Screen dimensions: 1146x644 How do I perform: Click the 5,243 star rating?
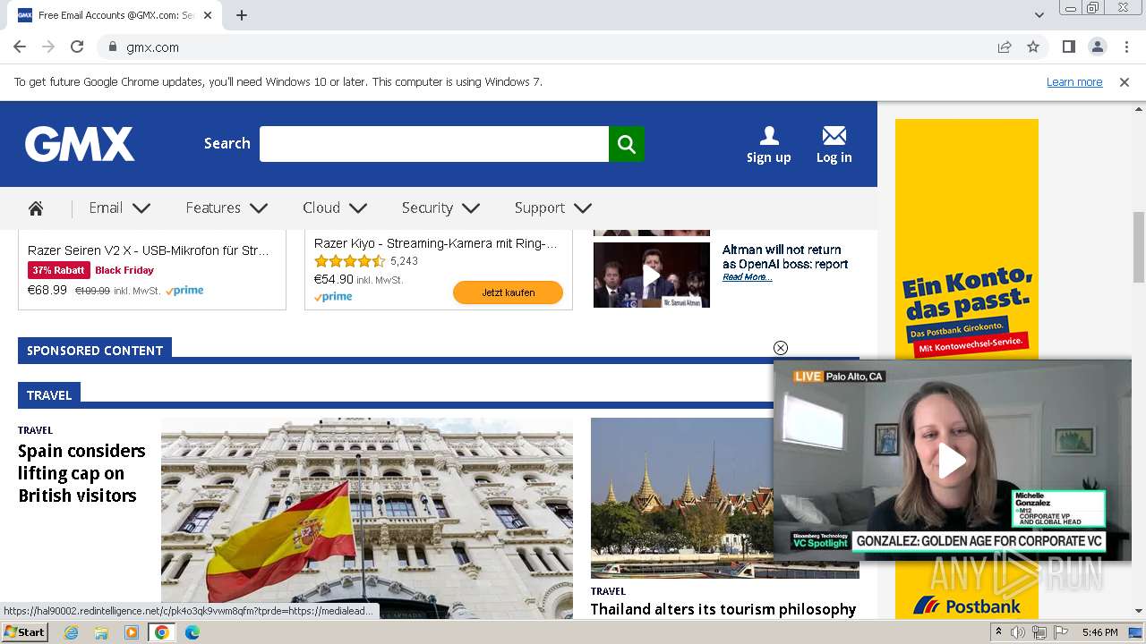click(366, 261)
